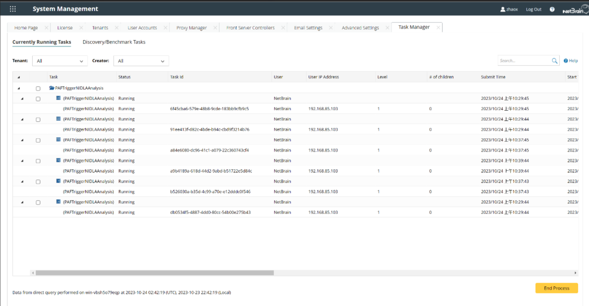Close the Proxy Manager tab
The height and width of the screenshot is (306, 589).
point(215,28)
